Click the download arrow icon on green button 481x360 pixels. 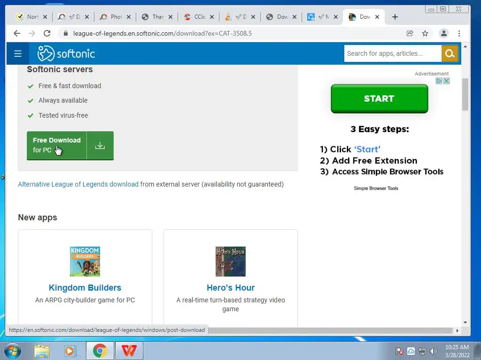coord(100,145)
